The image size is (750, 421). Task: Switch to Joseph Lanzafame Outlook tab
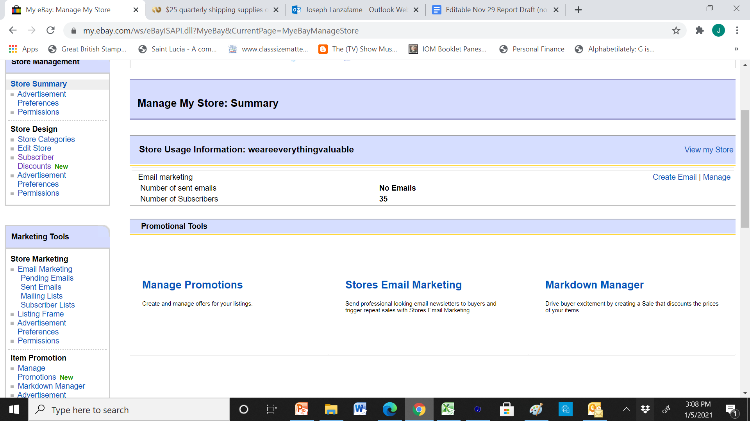tap(355, 10)
